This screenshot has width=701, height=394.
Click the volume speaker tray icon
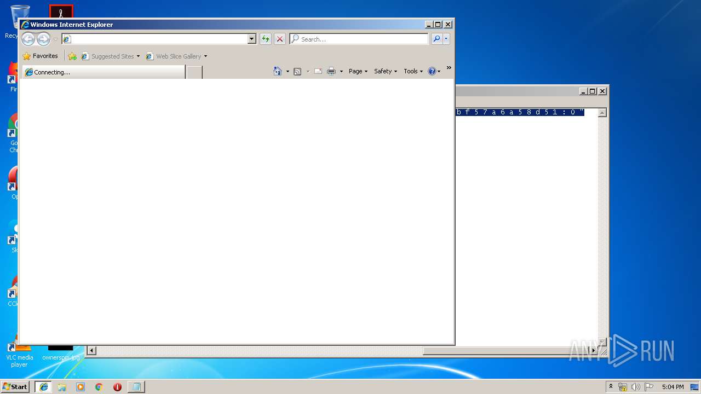636,387
